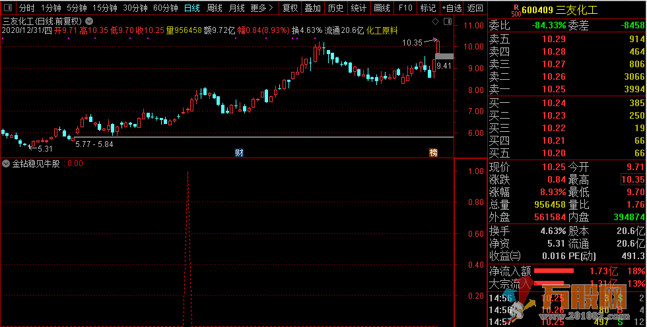647x327 pixels.
Task: Click the 内盘 value 394874
Action: [629, 217]
